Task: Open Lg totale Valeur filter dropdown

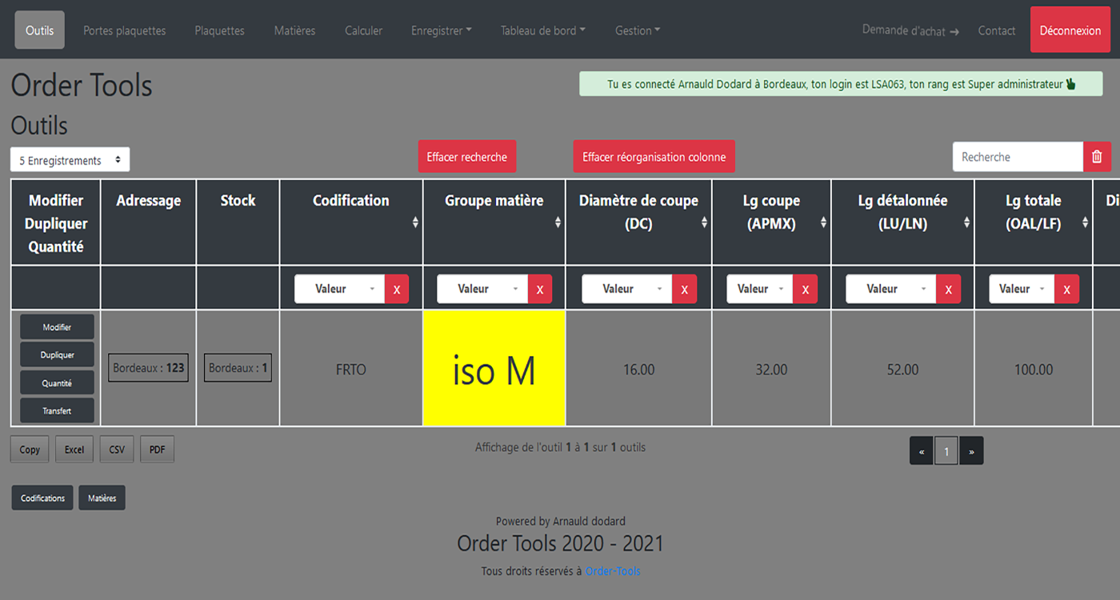Action: coord(1022,289)
